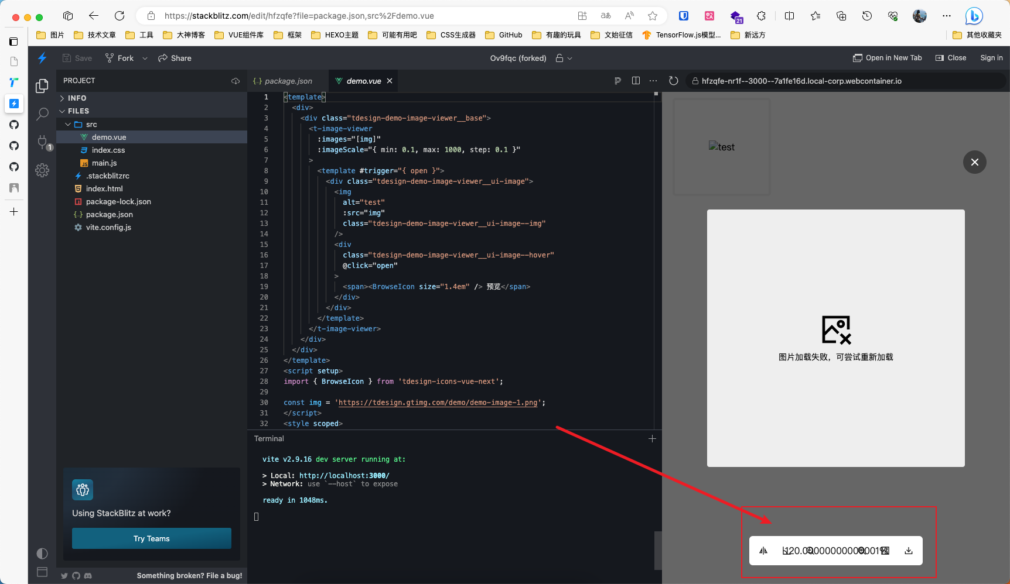
Task: Zoom out the image with the minus magnifier
Action: [810, 551]
